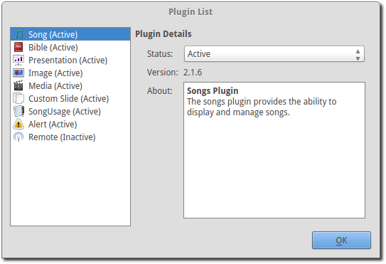Screen dimensions: 386x264
Task: Click the Image plugin picture icon
Action: click(x=18, y=73)
